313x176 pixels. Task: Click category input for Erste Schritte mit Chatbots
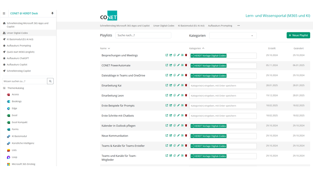point(223,116)
